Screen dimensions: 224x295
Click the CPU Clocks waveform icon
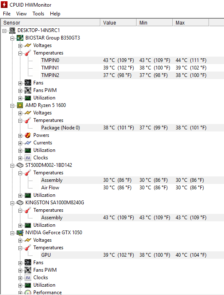(x=28, y=158)
